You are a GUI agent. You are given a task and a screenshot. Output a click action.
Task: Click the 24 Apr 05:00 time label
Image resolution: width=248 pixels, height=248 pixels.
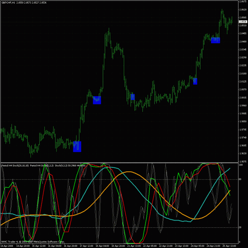(197, 246)
